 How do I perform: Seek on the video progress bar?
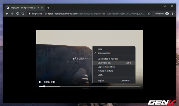coord(89,86)
